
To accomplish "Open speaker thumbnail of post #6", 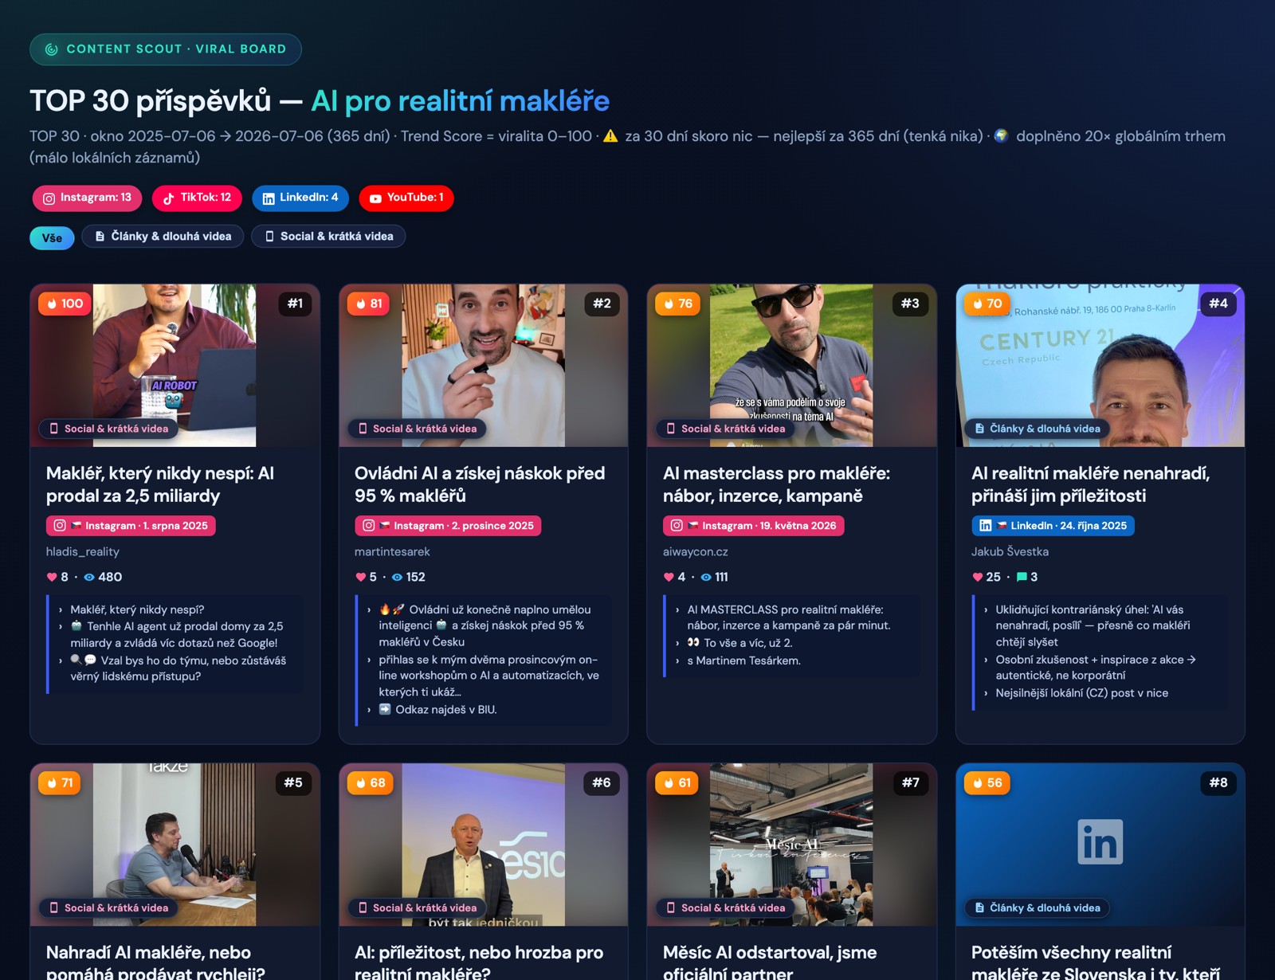I will point(483,845).
